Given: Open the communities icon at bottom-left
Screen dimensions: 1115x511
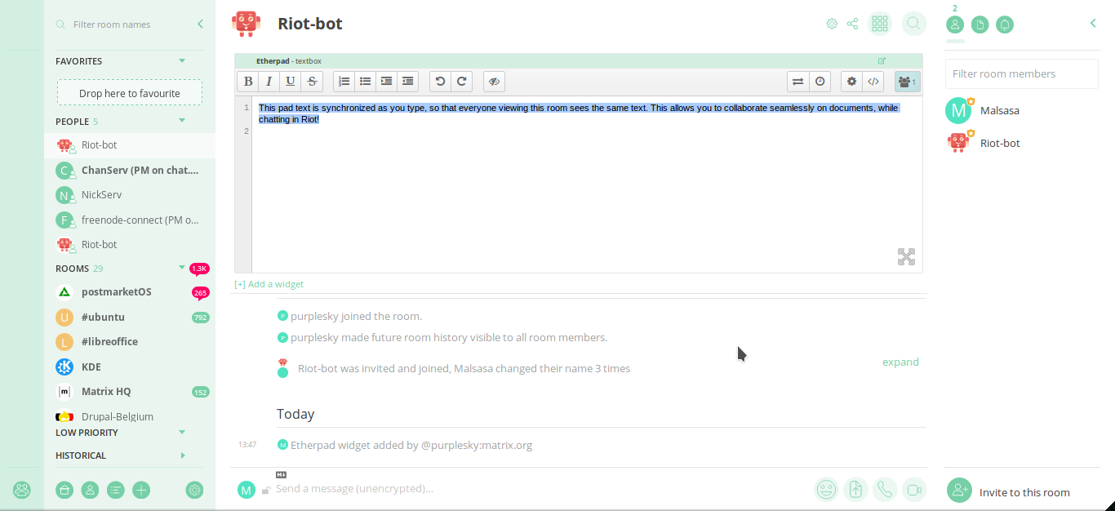Looking at the screenshot, I should [22, 490].
